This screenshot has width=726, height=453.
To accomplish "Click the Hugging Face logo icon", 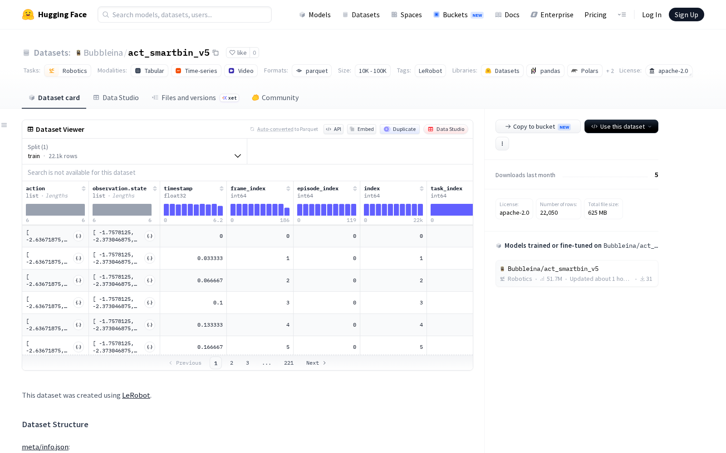I will [x=28, y=14].
